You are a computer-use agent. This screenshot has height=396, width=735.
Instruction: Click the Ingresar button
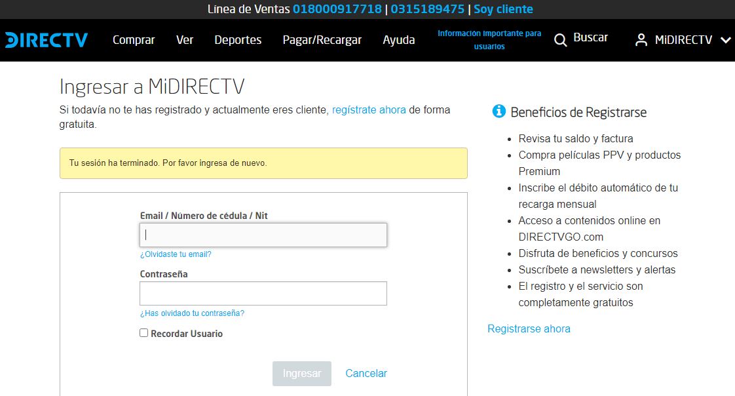coord(302,374)
